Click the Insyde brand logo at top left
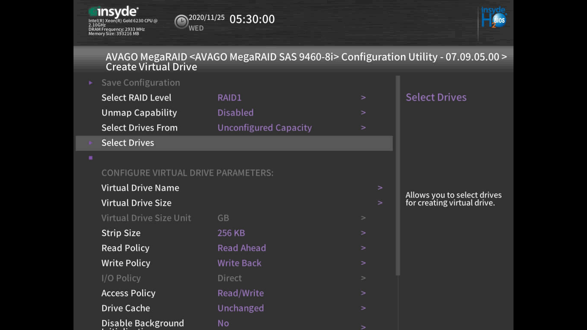The image size is (587, 330). 113,12
